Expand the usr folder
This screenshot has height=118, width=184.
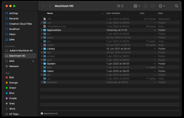(x=42, y=75)
